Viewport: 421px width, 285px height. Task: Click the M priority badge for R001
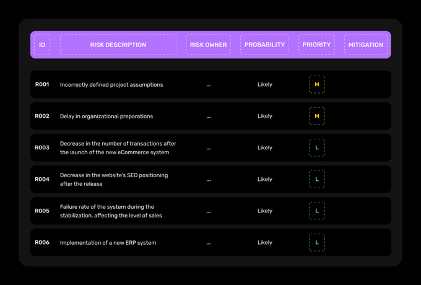(x=317, y=84)
